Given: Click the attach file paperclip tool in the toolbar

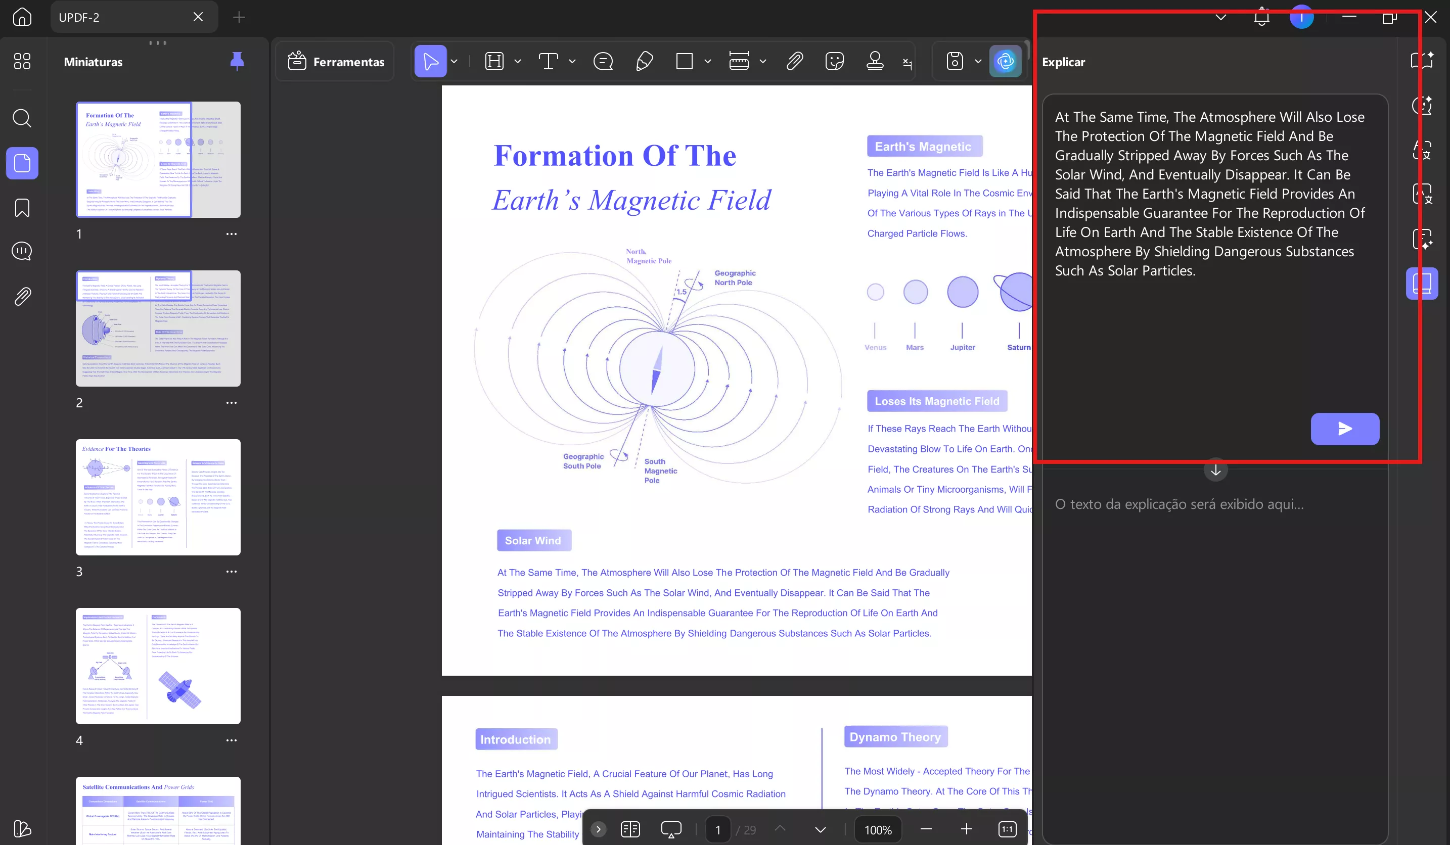Looking at the screenshot, I should coord(794,61).
